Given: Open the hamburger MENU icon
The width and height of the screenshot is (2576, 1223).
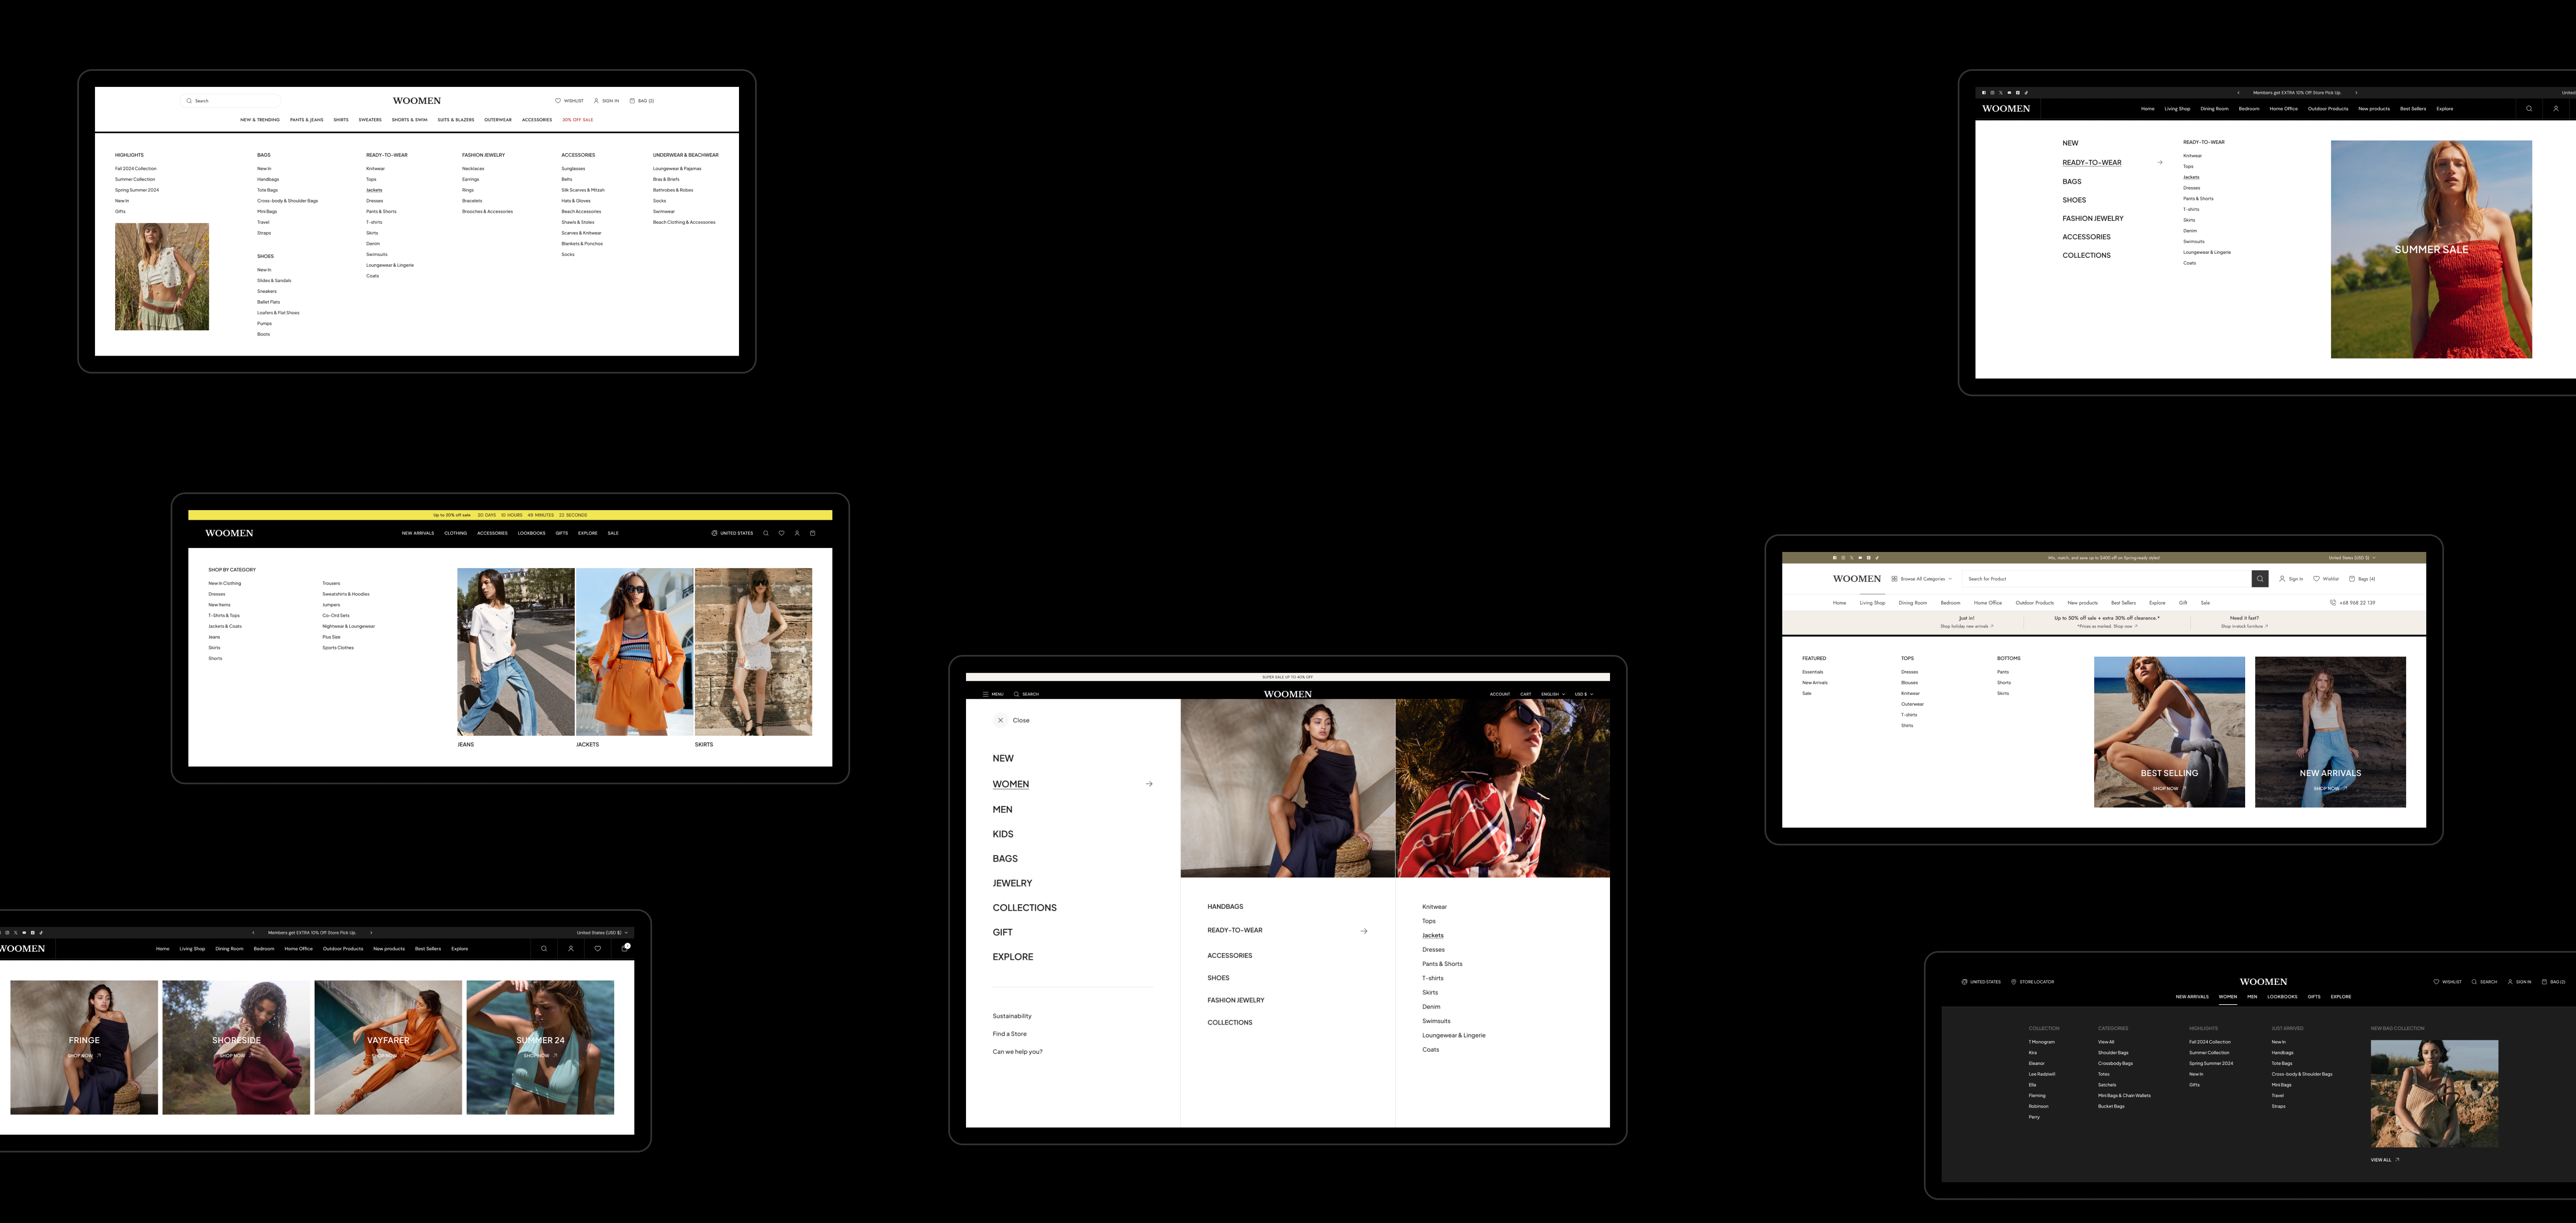Looking at the screenshot, I should pos(986,694).
